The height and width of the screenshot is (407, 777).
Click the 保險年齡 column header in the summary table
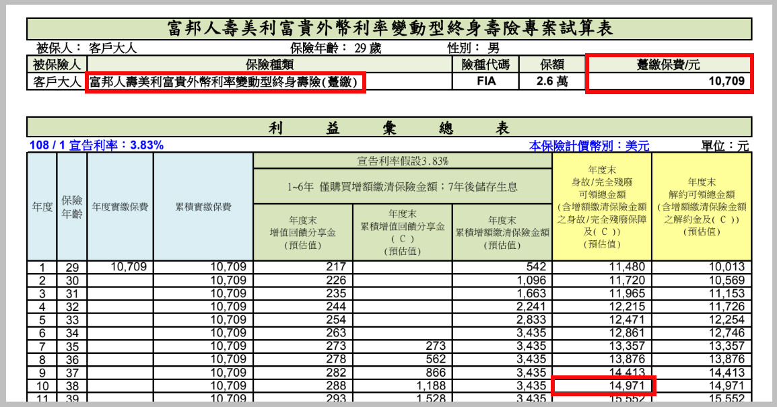(72, 207)
